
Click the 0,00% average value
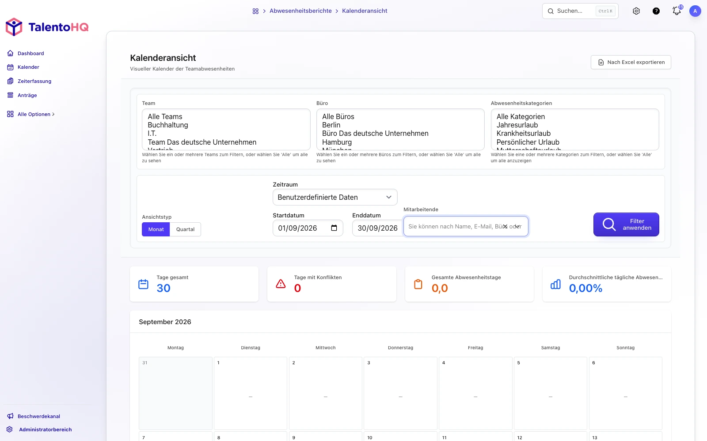pyautogui.click(x=585, y=288)
